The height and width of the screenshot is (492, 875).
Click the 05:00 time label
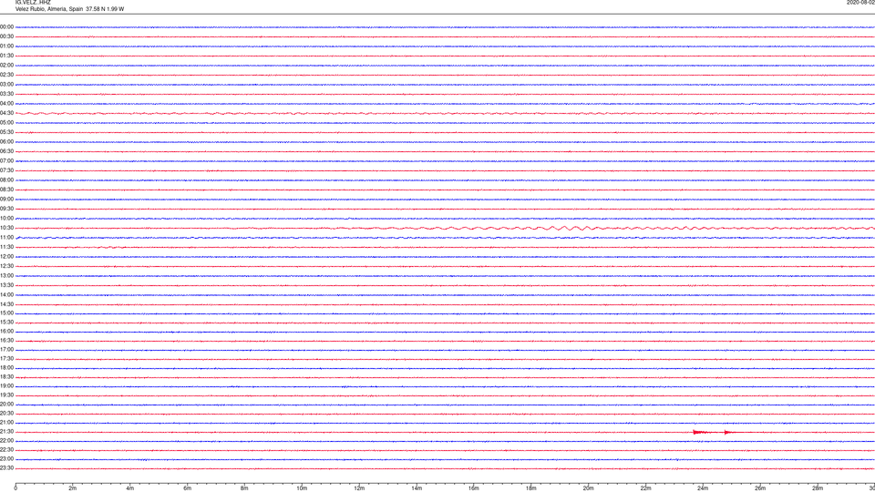6,123
